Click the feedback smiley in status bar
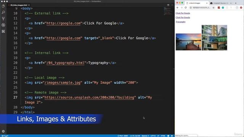 coord(168,136)
